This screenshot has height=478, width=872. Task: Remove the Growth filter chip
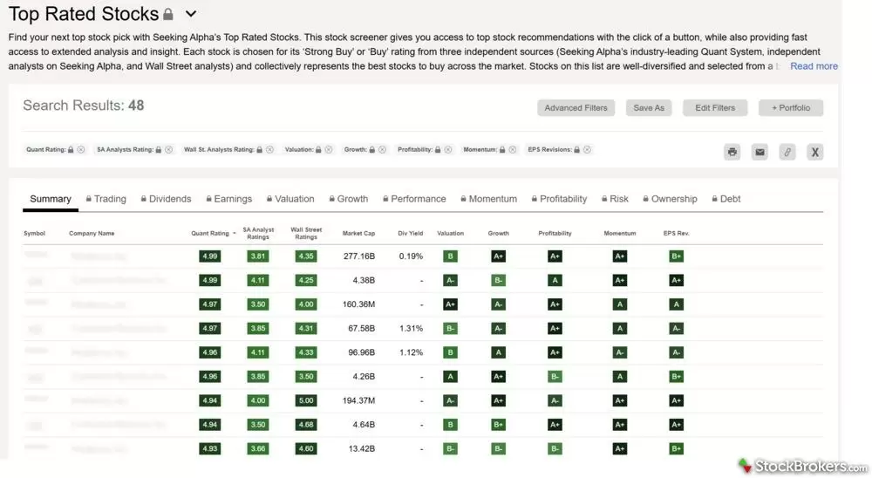point(382,150)
